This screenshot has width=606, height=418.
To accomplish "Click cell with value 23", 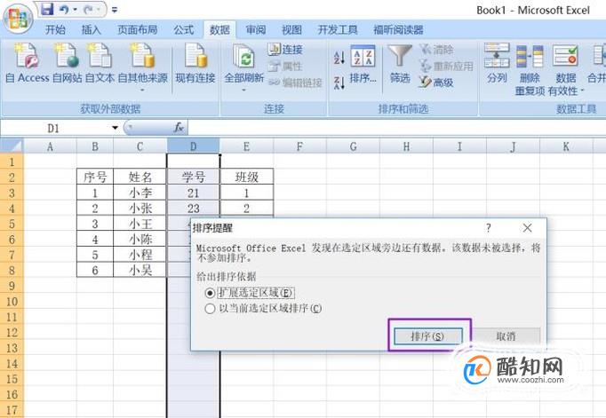I will click(x=193, y=209).
